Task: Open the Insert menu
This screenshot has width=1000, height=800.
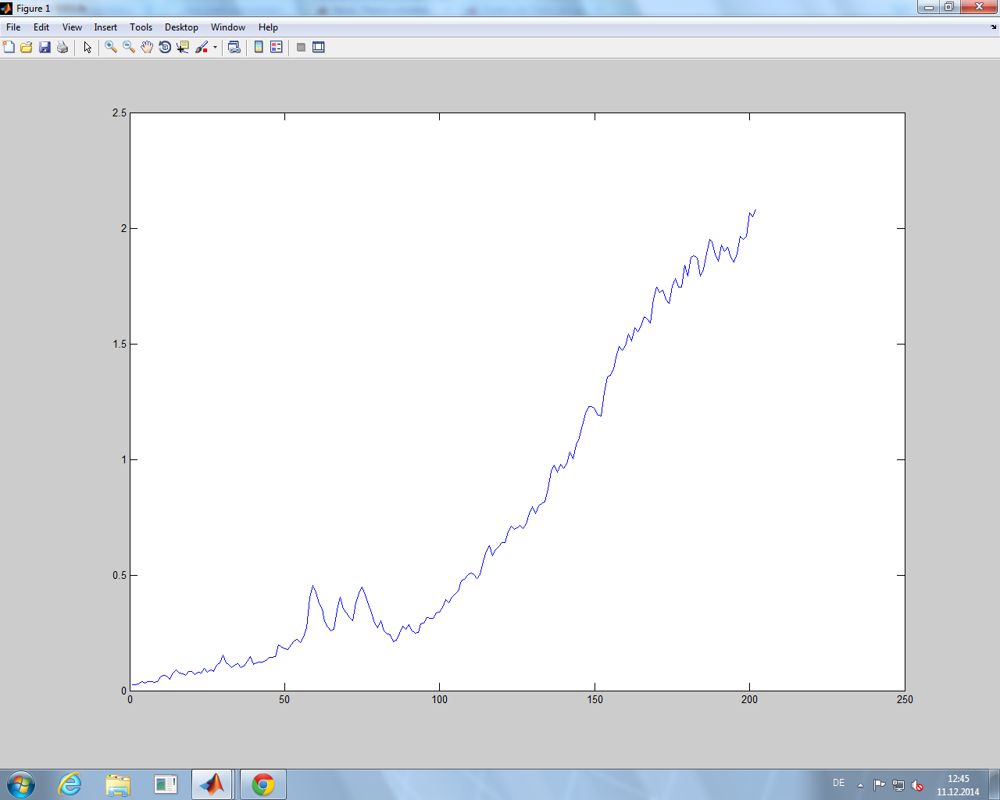Action: click(105, 27)
